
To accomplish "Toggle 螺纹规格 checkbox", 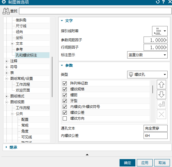I will click(x=65, y=89).
